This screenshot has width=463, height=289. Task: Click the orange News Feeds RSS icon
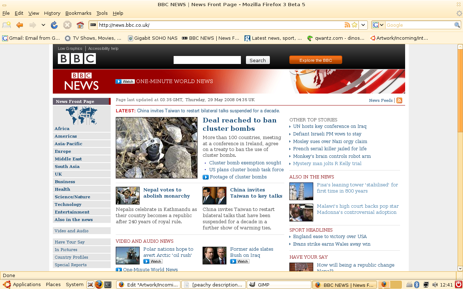point(399,100)
